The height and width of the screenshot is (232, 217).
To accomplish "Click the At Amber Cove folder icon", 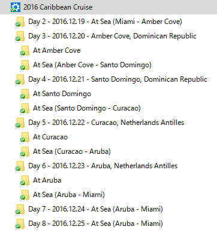I will pos(25,50).
